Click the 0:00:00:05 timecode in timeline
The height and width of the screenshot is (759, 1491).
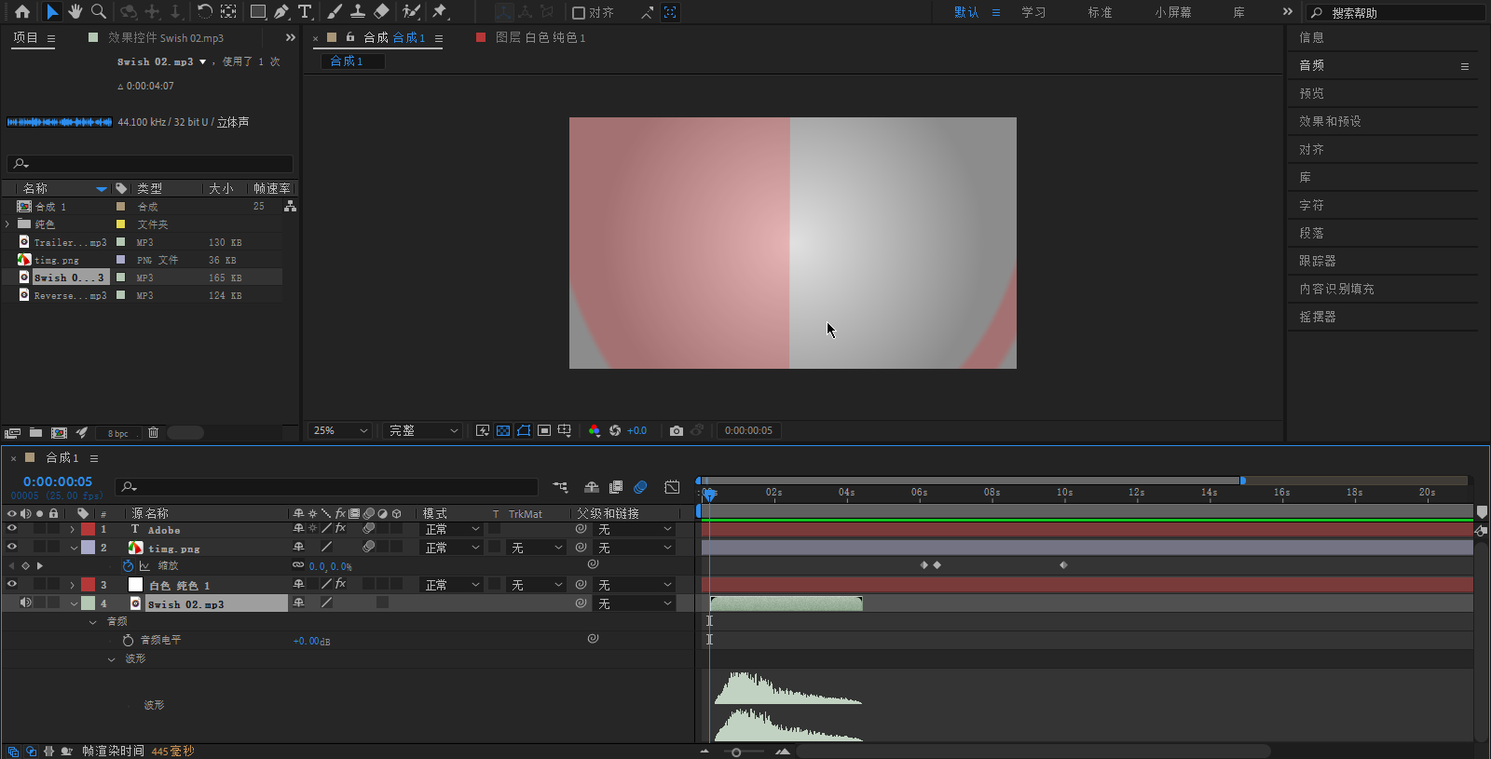point(58,481)
